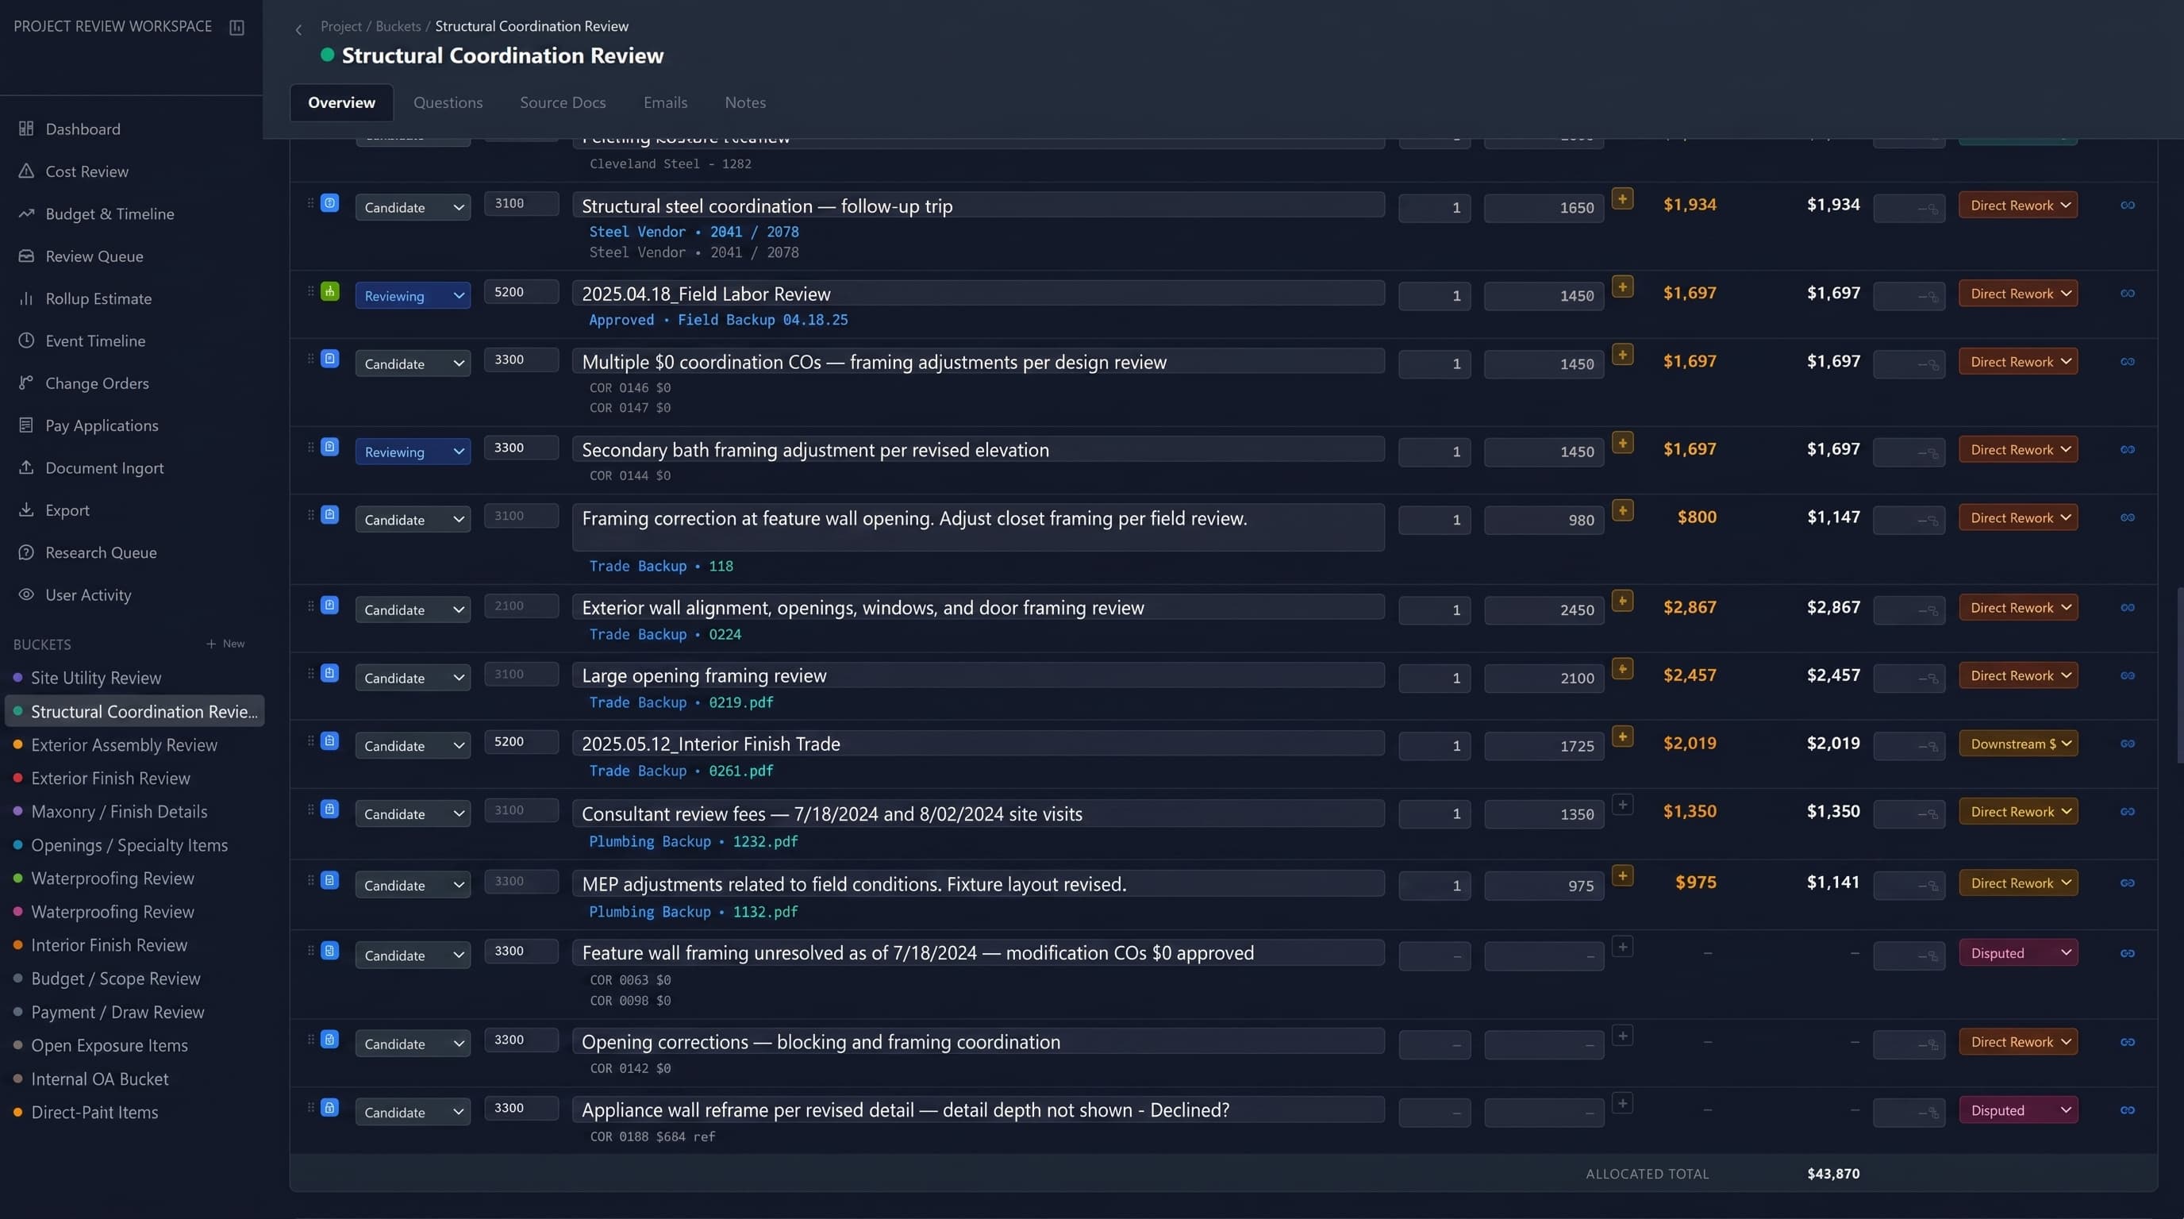Open Research Queue in sidebar
The height and width of the screenshot is (1219, 2184).
coord(101,552)
